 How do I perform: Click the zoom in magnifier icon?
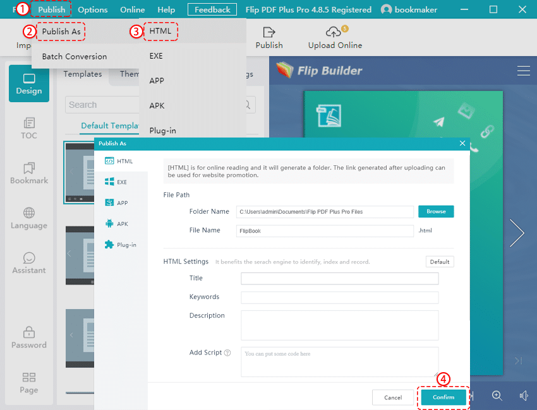[497, 395]
